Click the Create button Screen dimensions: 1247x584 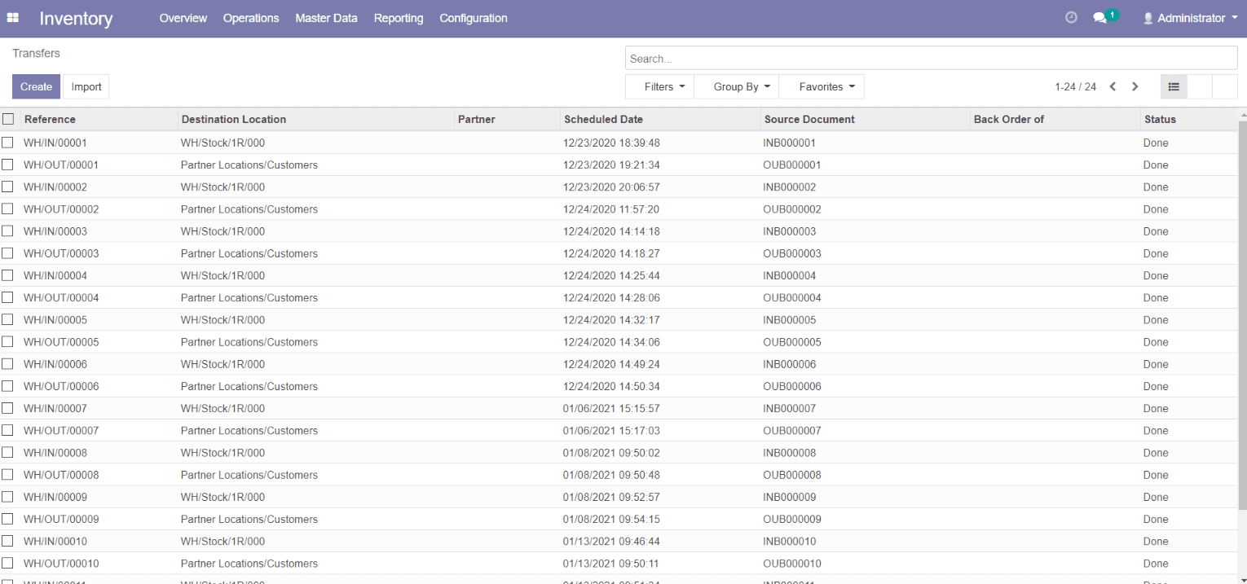tap(36, 87)
